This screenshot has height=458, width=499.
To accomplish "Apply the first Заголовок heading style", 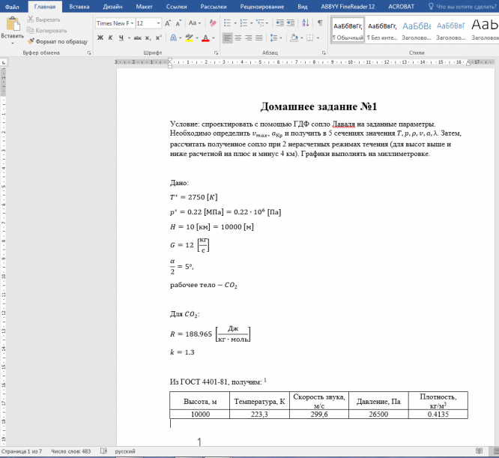I will pyautogui.click(x=417, y=30).
